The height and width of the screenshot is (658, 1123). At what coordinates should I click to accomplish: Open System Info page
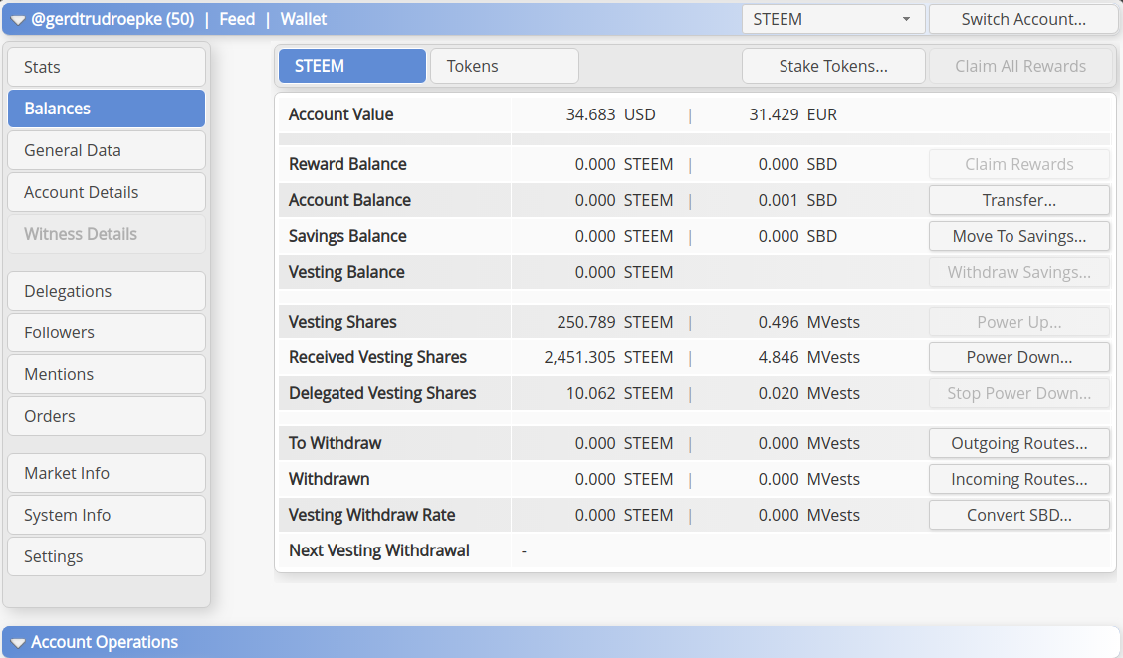[107, 515]
